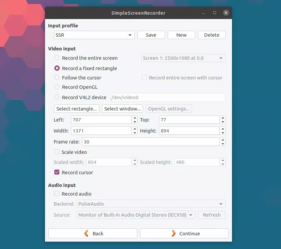Decrease the Frame rate with down arrow
The width and height of the screenshot is (281, 249).
tap(223, 144)
